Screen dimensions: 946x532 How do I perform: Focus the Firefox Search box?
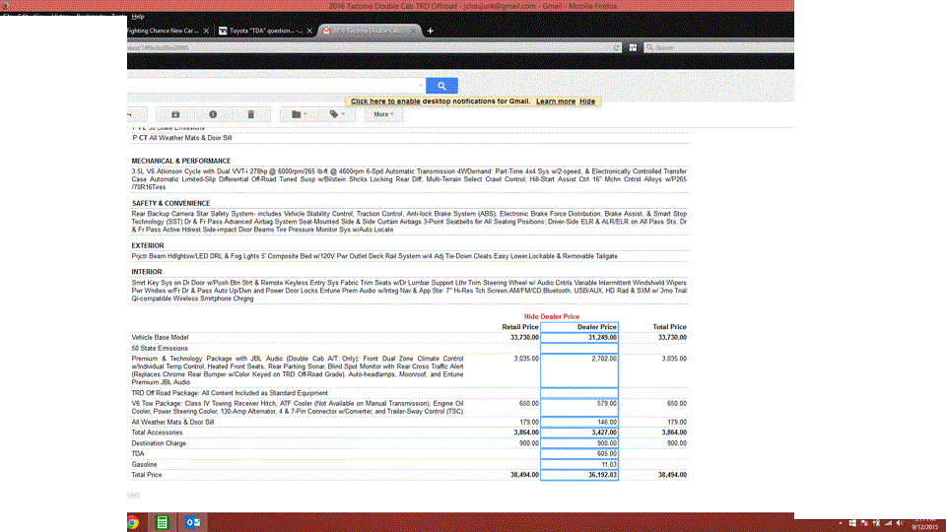[718, 47]
